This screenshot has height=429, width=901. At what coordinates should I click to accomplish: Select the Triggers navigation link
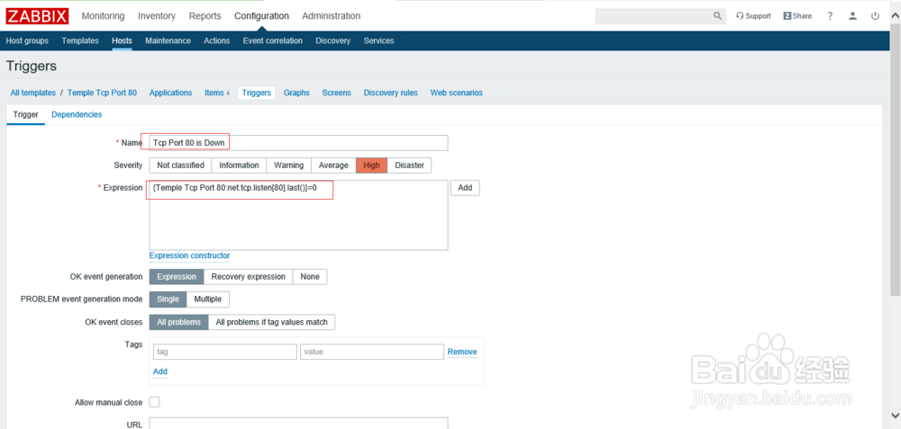pyautogui.click(x=256, y=93)
